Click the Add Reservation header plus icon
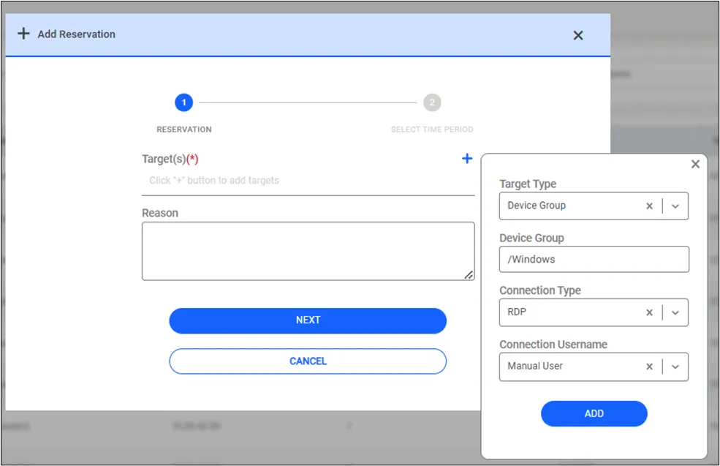The width and height of the screenshot is (720, 466). coord(23,34)
